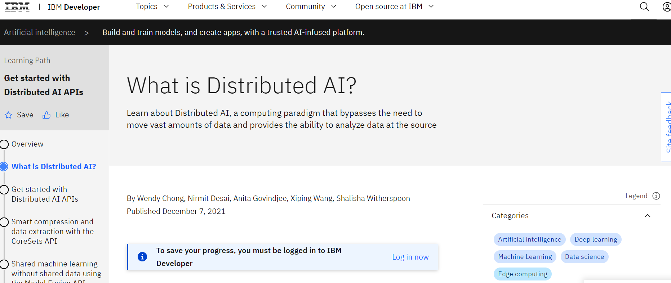The width and height of the screenshot is (671, 283).
Task: Click the 'Published December 7, 2021' text
Action: (x=176, y=211)
